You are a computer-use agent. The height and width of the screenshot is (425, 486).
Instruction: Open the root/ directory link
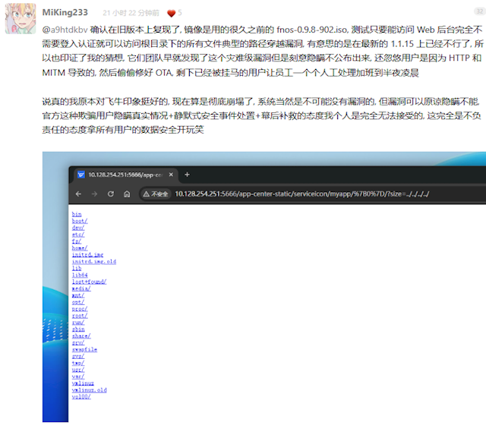point(80,315)
